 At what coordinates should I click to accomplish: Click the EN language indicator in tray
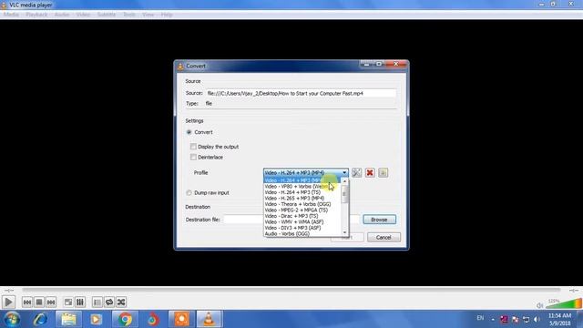pos(480,318)
